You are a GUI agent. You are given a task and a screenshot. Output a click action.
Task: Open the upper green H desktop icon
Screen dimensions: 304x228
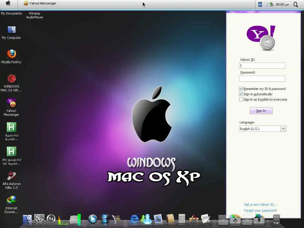pos(12,131)
